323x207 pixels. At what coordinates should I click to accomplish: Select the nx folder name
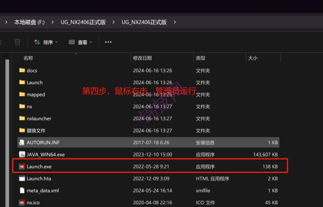click(x=30, y=107)
